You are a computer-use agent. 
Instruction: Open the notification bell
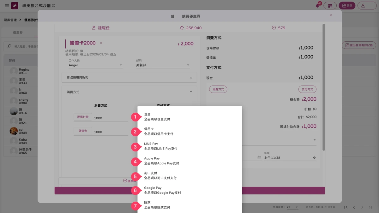(x=317, y=6)
